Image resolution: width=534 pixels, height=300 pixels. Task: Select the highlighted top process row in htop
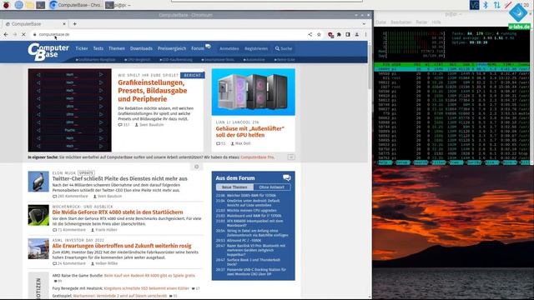tap(452, 69)
